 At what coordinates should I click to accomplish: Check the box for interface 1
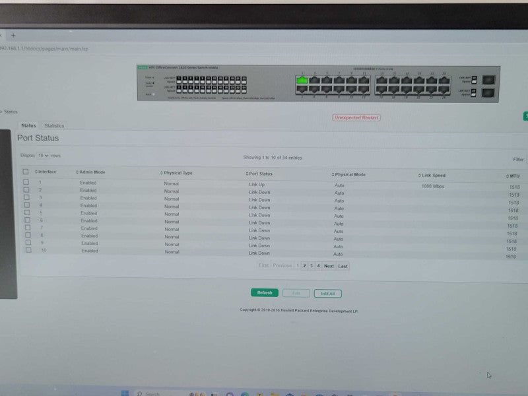click(26, 182)
